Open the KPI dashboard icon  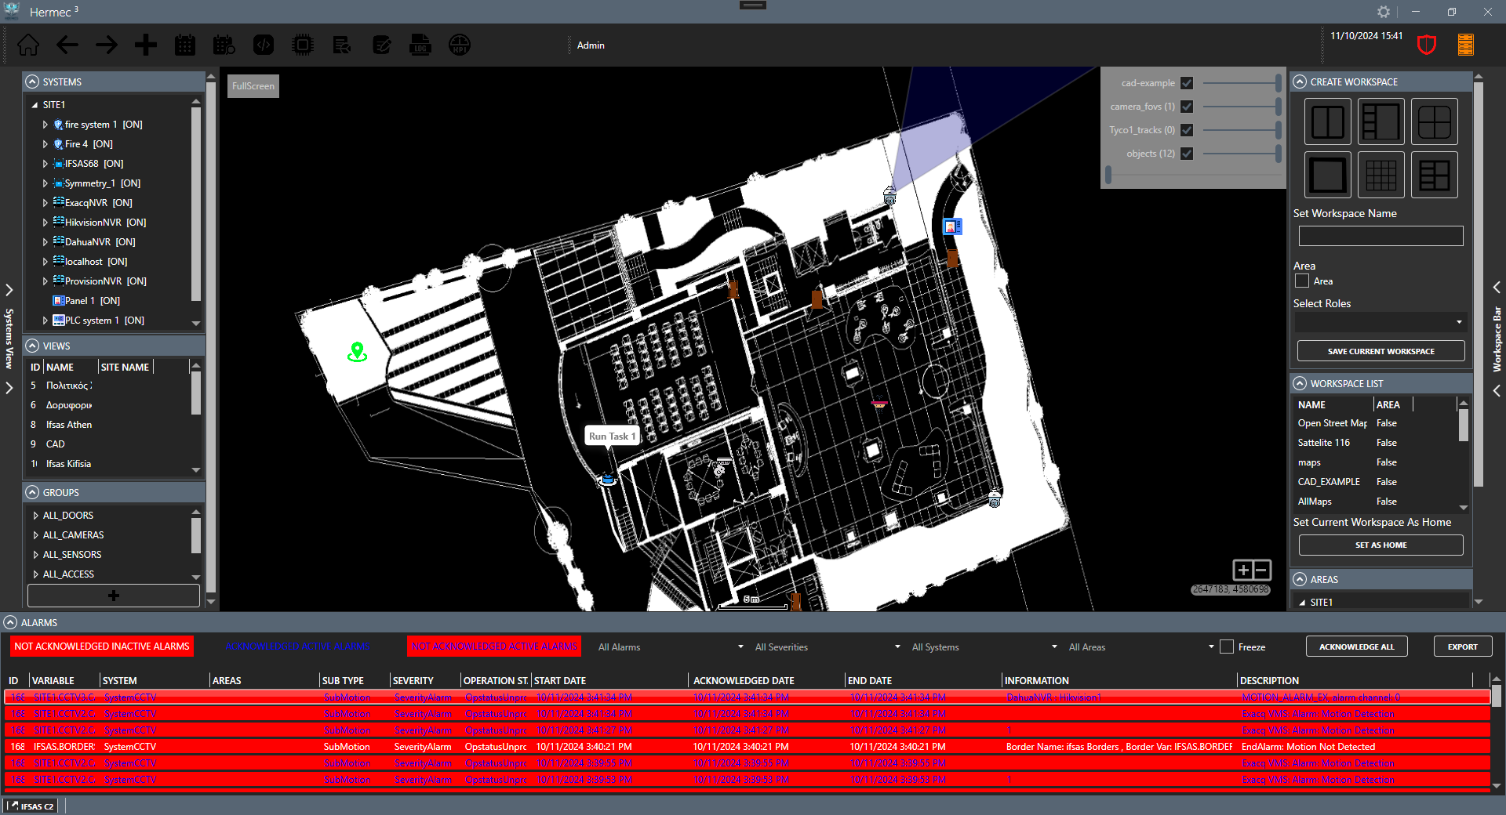459,45
